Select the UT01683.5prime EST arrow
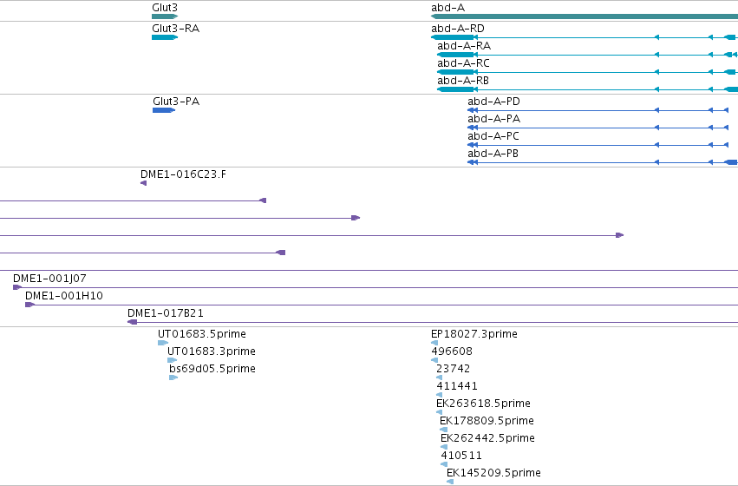 coord(163,343)
